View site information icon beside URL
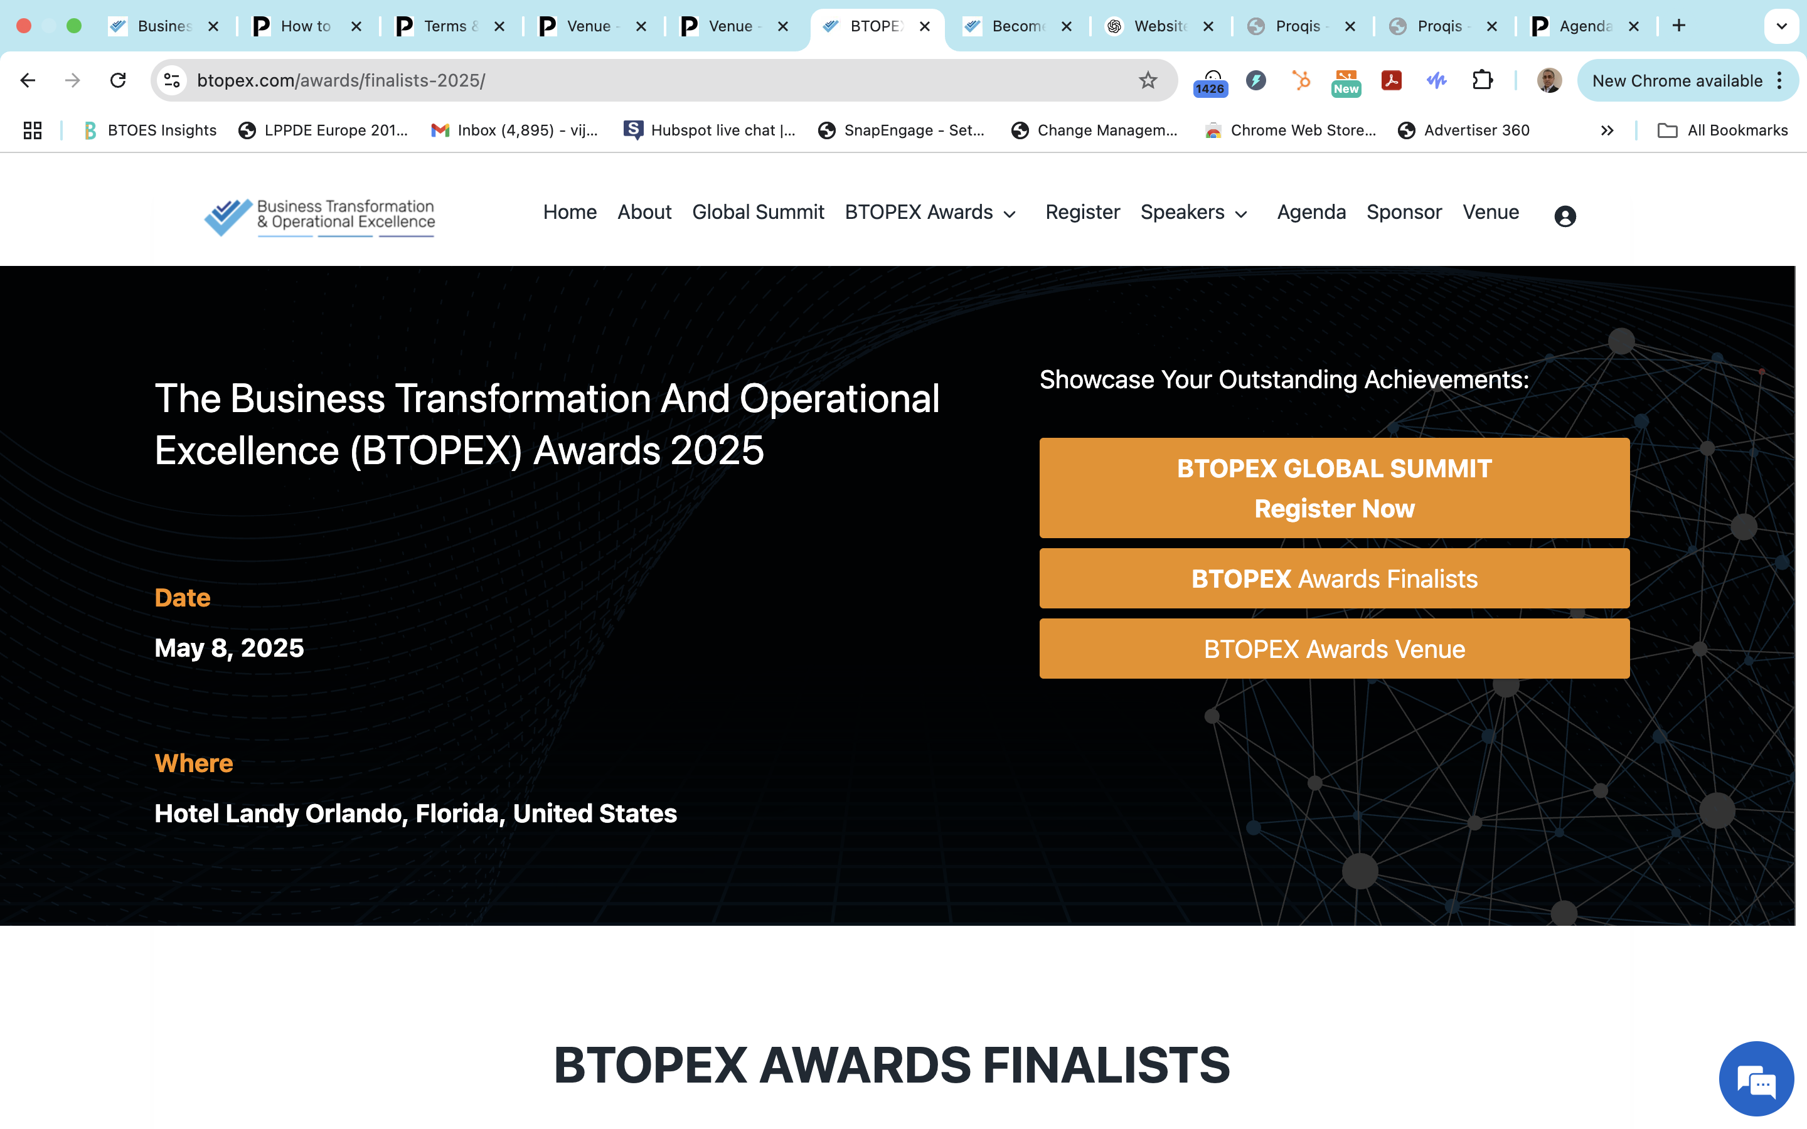Image resolution: width=1807 pixels, height=1129 pixels. [172, 80]
